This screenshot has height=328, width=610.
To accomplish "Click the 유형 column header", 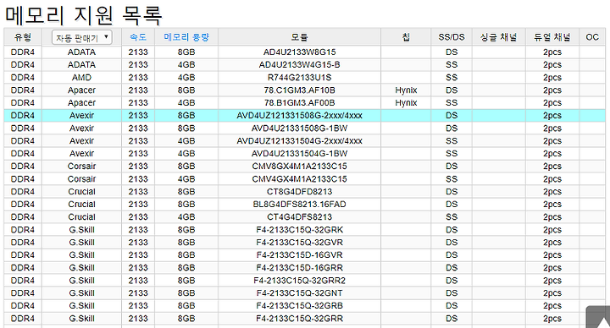I will pos(23,37).
